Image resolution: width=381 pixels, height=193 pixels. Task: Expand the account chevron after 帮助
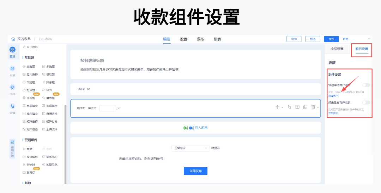click(x=369, y=39)
